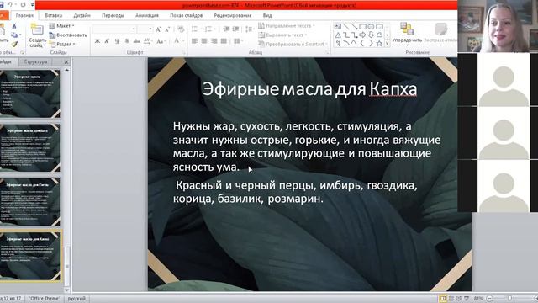The height and width of the screenshot is (303, 538).
Task: Switch to the Дизайн ribbon tab
Action: (82, 15)
